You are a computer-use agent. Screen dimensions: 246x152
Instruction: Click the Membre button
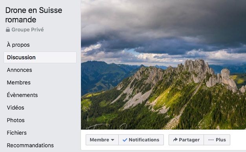[x=102, y=140]
